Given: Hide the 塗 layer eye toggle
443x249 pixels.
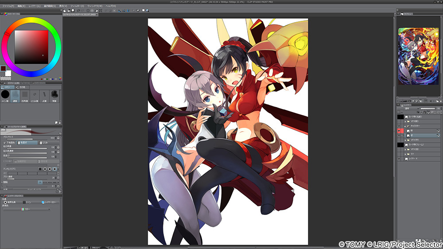Looking at the screenshot, I should (x=399, y=136).
